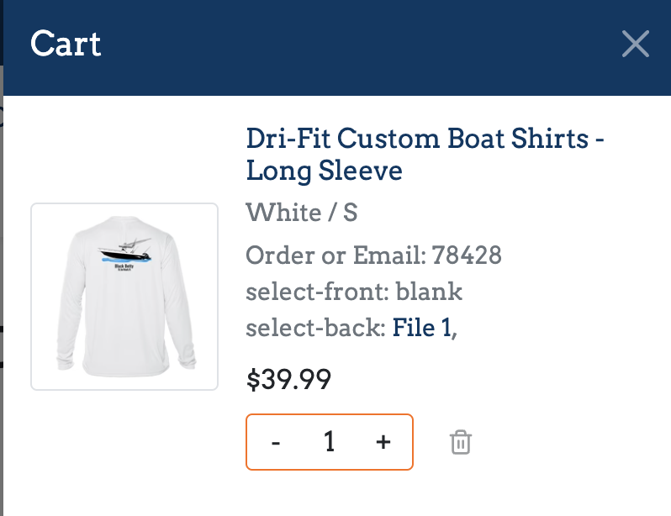Click the boat graphic printed on the shirt

(x=124, y=250)
